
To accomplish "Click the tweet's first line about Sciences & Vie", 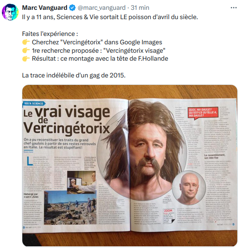I will (110, 17).
